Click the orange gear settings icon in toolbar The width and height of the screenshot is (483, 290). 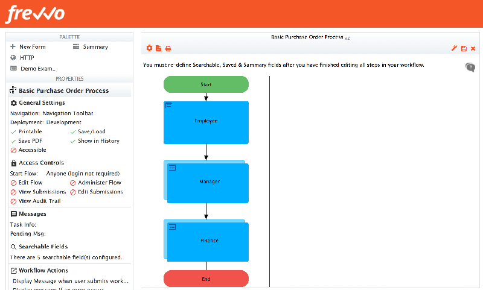coord(150,48)
